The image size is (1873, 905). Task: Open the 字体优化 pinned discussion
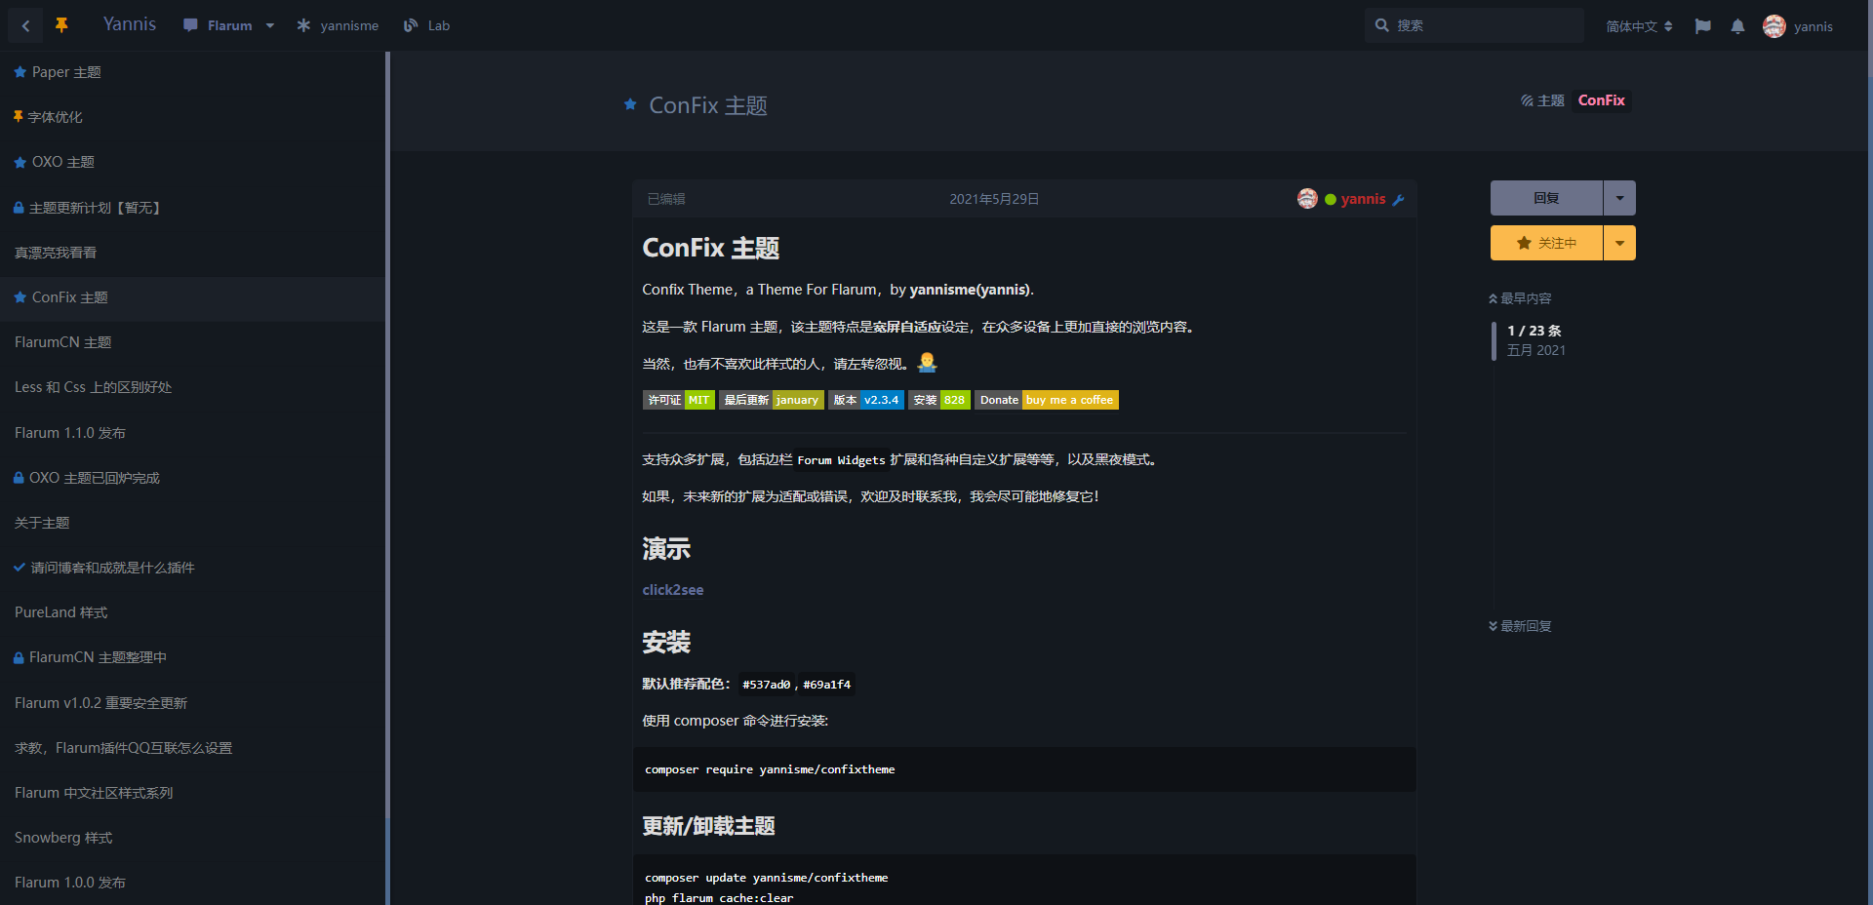(192, 117)
